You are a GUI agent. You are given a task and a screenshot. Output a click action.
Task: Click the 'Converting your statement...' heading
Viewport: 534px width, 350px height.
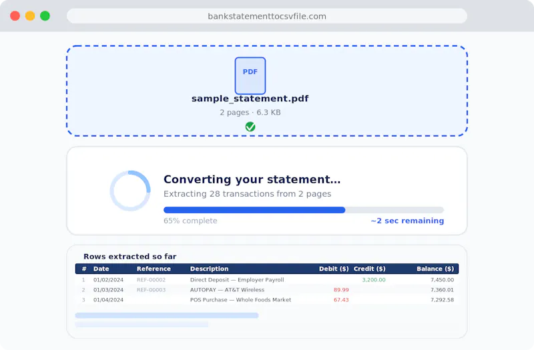tap(252, 179)
